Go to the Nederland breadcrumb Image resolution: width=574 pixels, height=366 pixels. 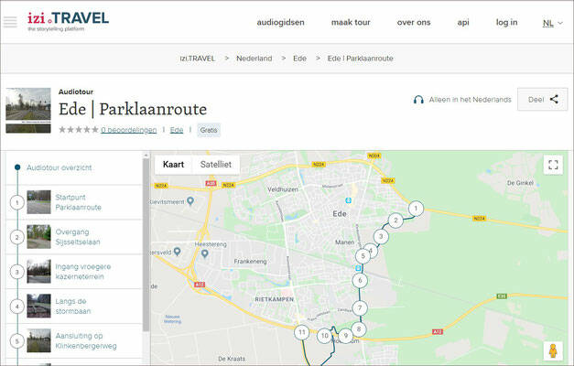tap(255, 59)
